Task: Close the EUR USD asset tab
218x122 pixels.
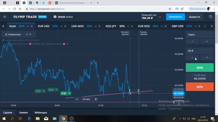Action: click(x=65, y=26)
